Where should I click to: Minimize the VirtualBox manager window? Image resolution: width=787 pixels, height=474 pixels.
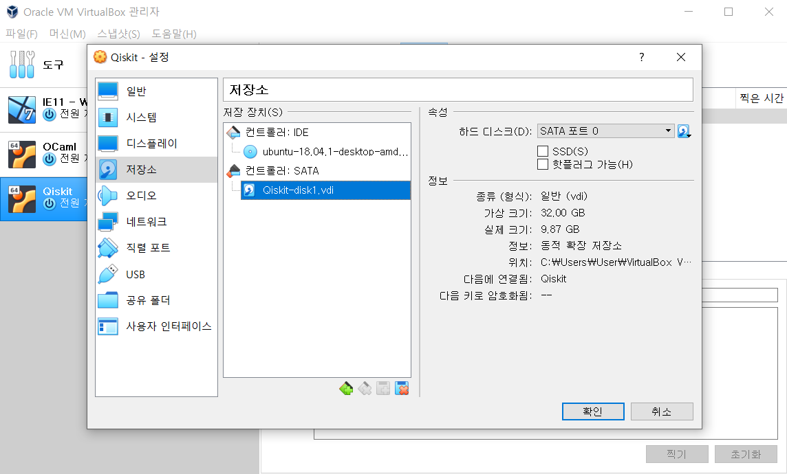689,12
